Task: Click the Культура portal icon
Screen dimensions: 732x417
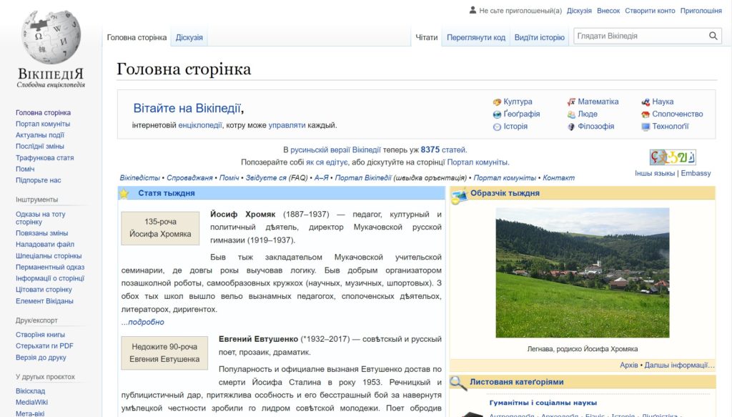Action: [x=497, y=102]
